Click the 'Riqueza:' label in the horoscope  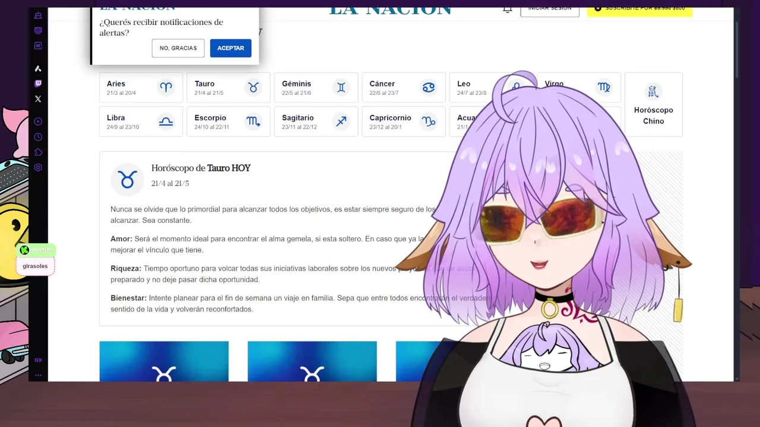click(126, 269)
